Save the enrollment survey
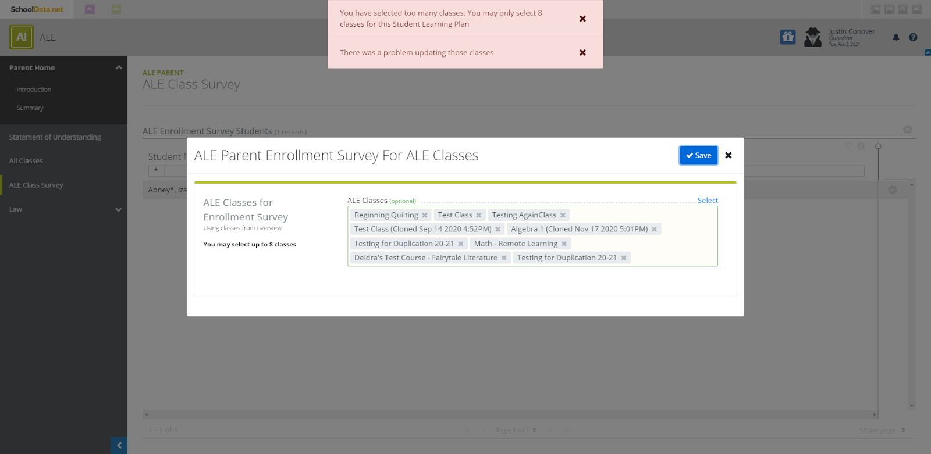931x454 pixels. [698, 155]
